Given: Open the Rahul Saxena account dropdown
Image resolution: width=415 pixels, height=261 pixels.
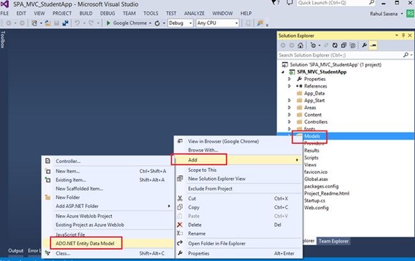Looking at the screenshot, I should click(x=402, y=14).
